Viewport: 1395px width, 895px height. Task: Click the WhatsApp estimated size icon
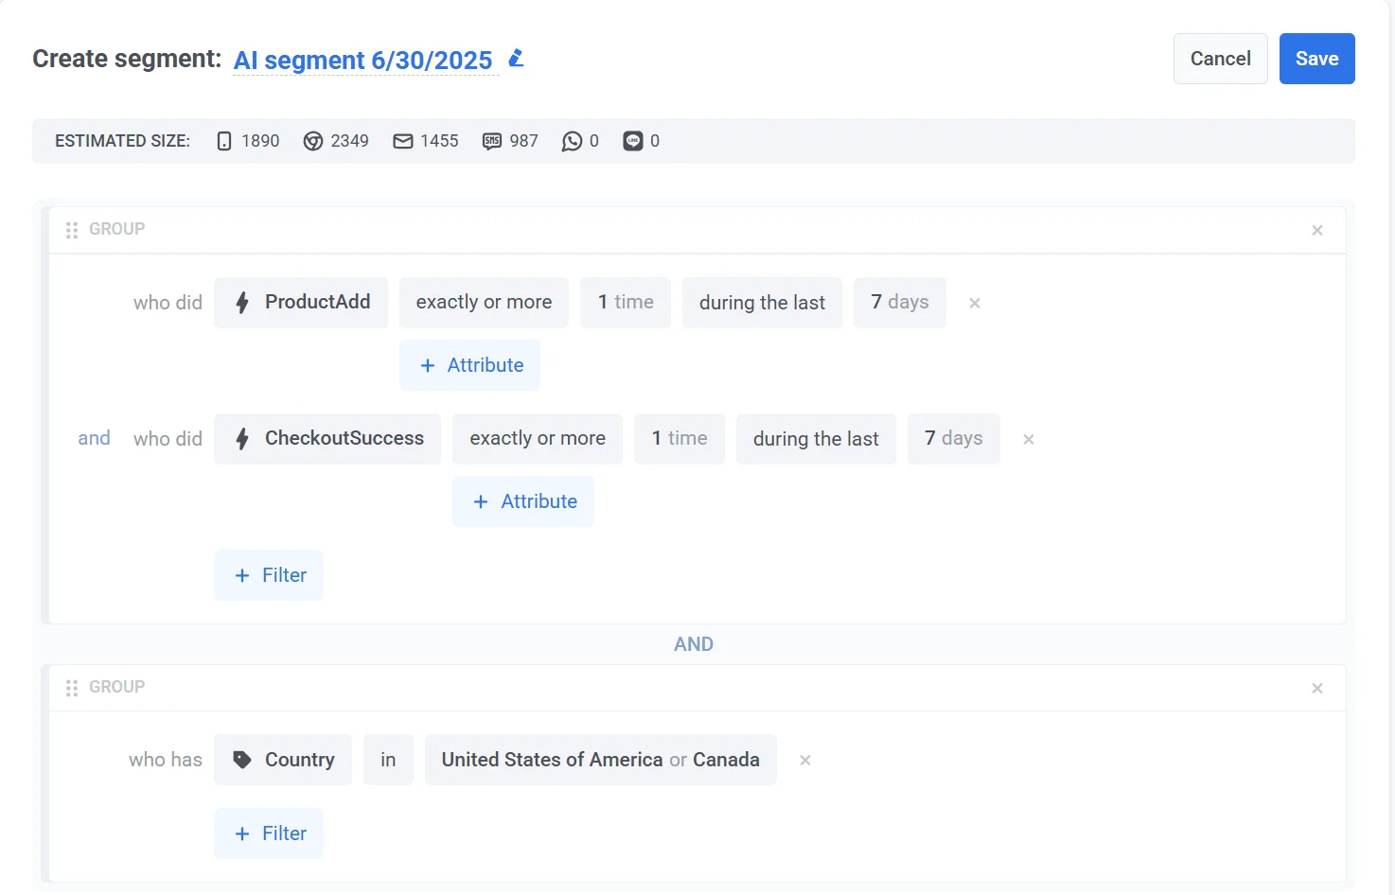click(x=572, y=141)
